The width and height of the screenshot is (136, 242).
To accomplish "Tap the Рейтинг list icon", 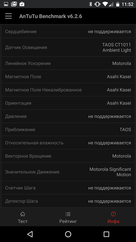I will click(x=68, y=214).
